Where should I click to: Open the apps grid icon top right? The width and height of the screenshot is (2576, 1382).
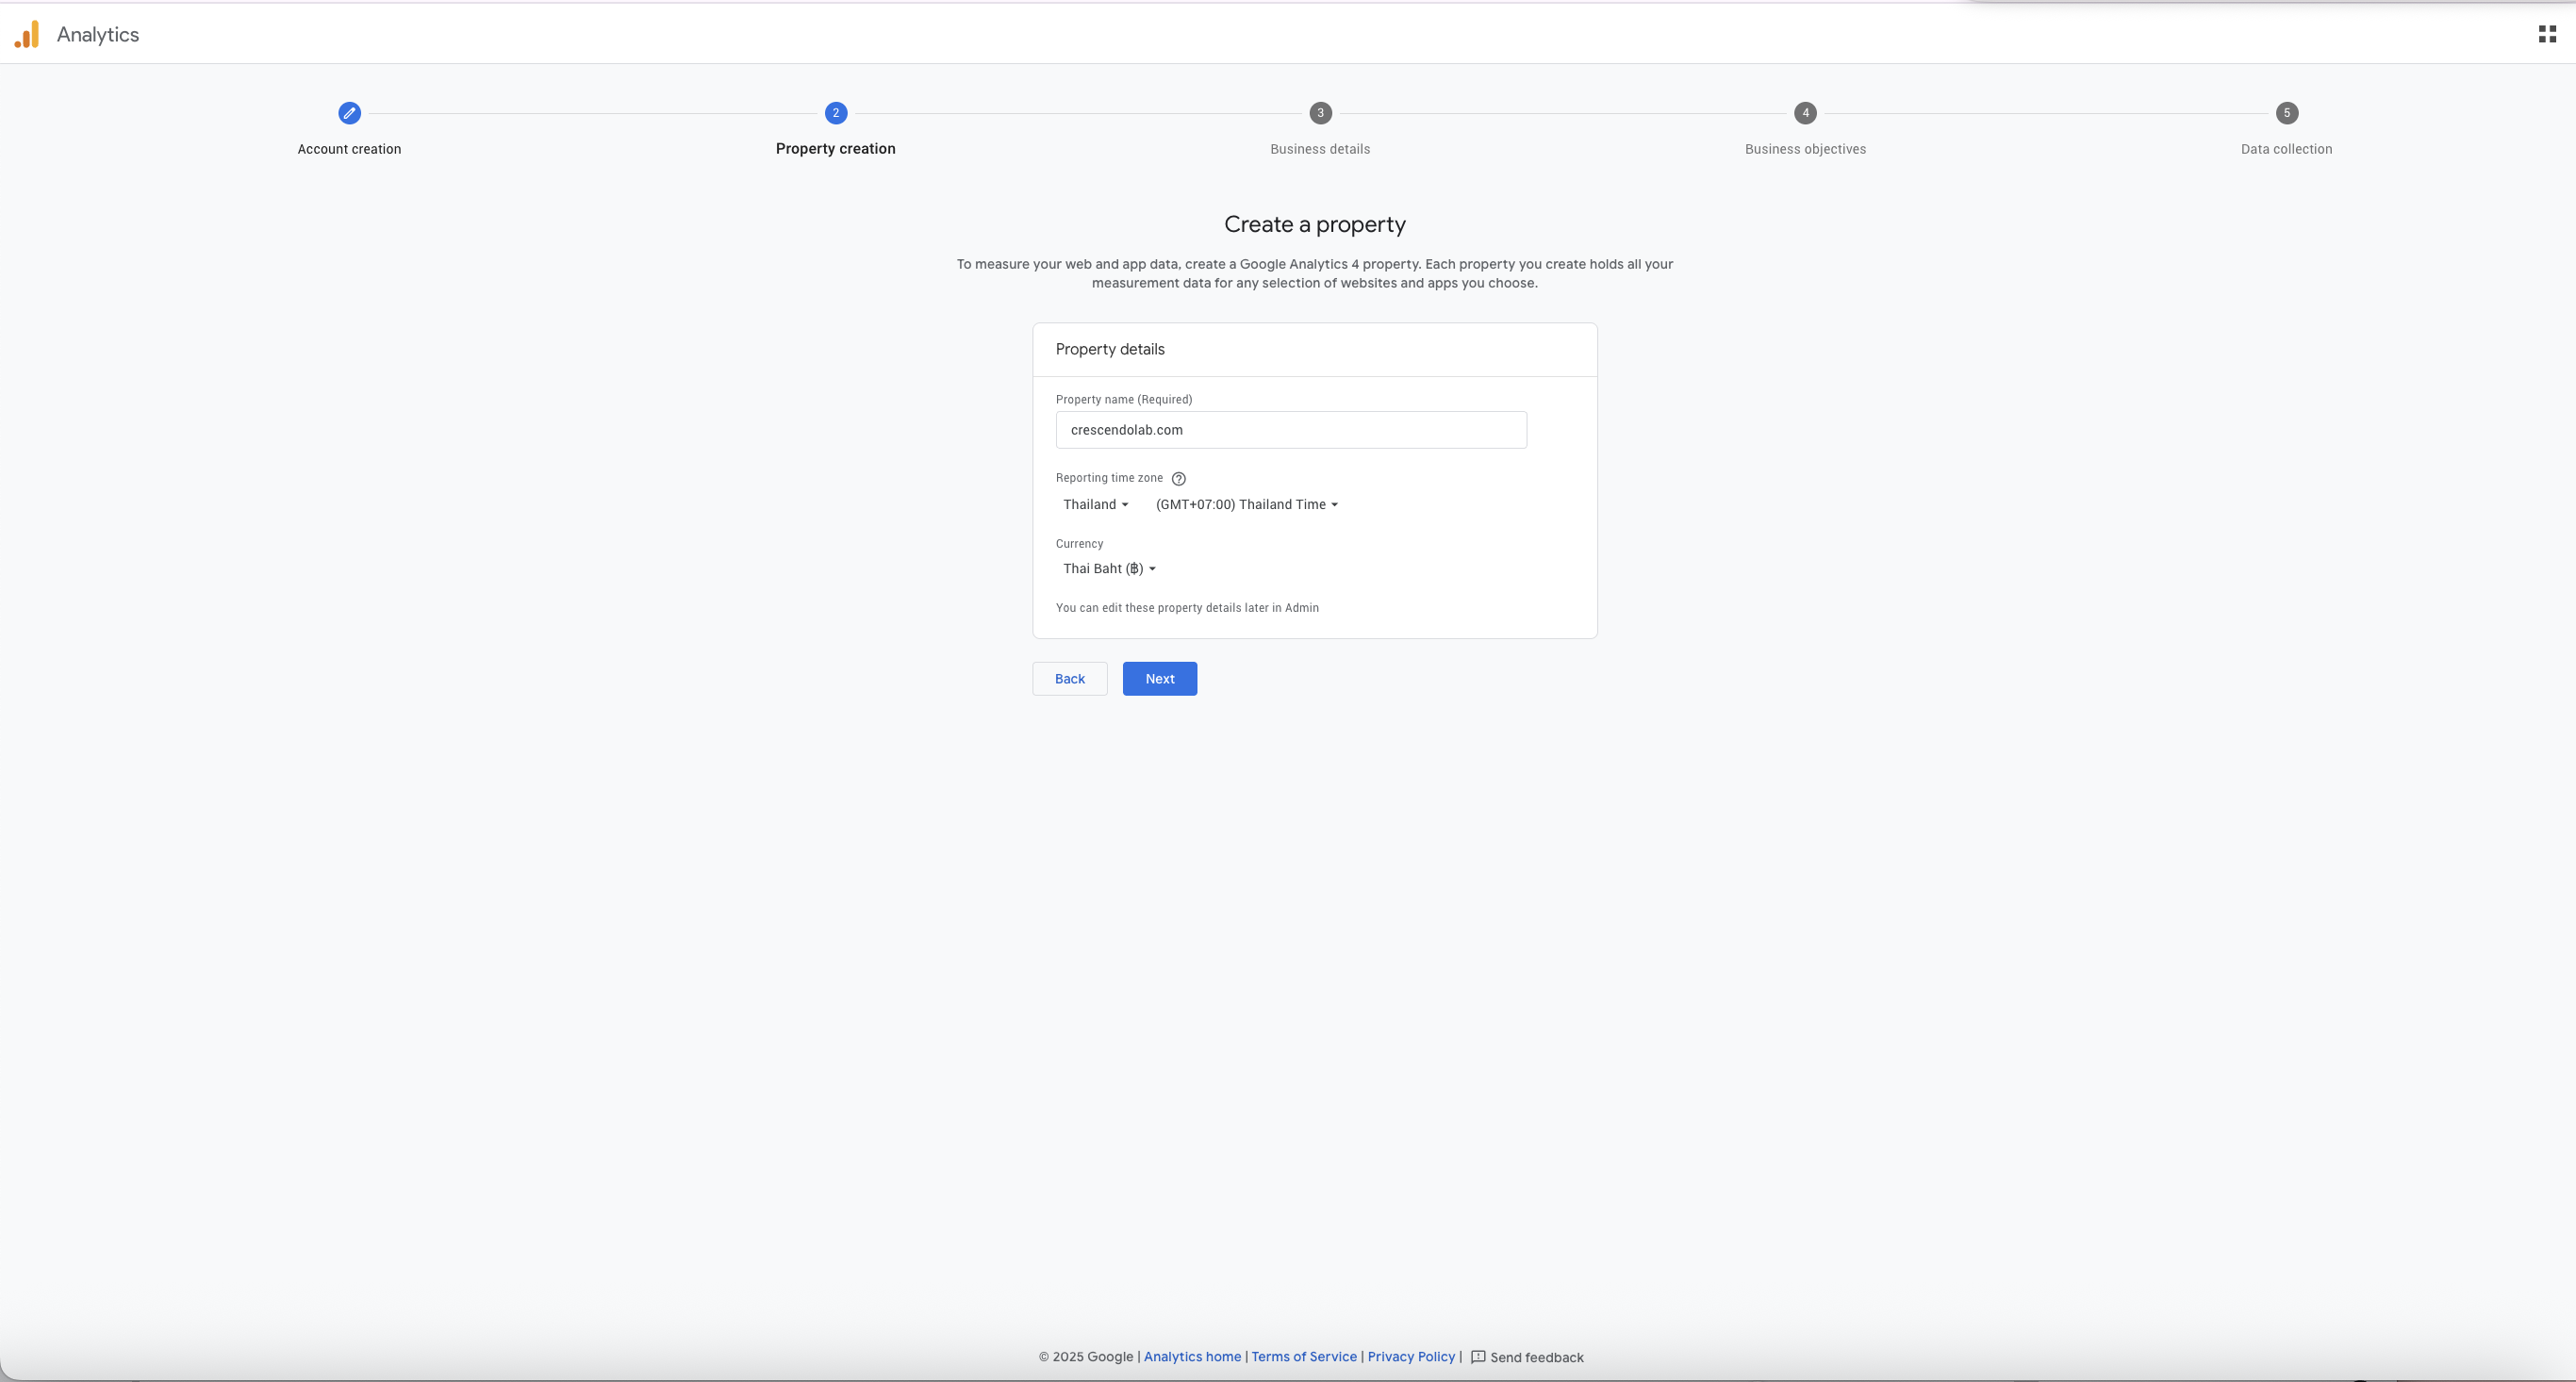point(2547,34)
